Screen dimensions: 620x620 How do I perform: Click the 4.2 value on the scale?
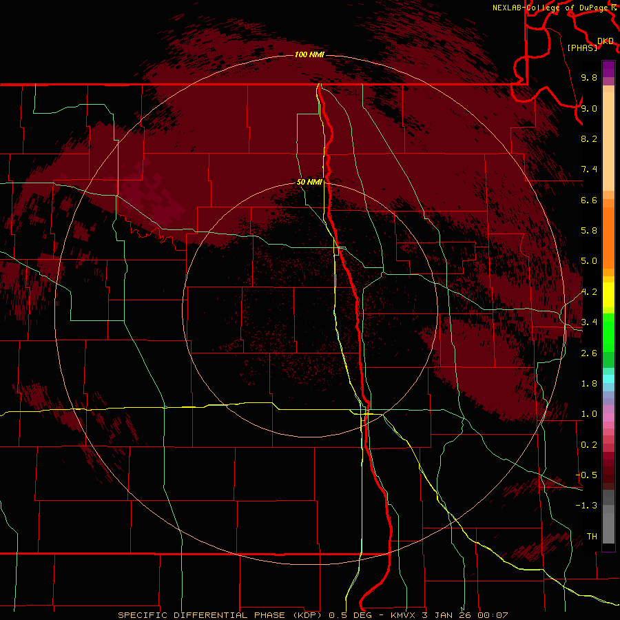tap(589, 292)
